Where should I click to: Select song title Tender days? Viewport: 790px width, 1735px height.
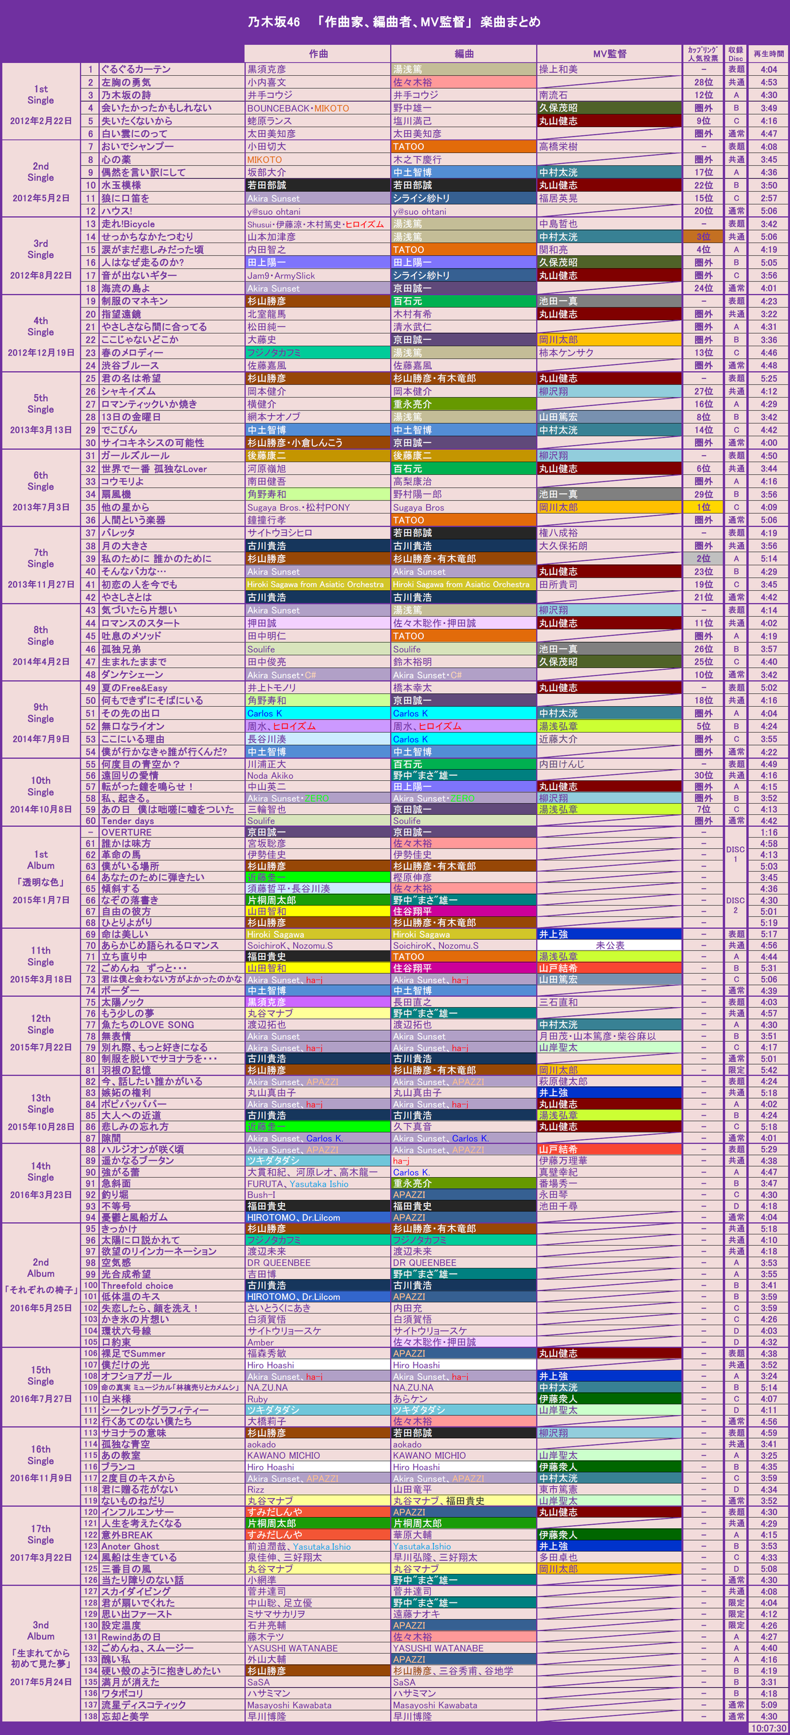(127, 820)
